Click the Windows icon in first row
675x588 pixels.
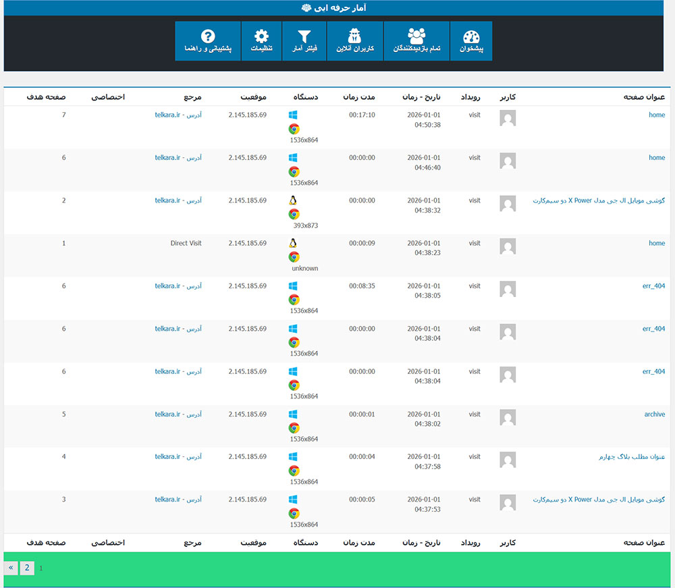click(293, 115)
